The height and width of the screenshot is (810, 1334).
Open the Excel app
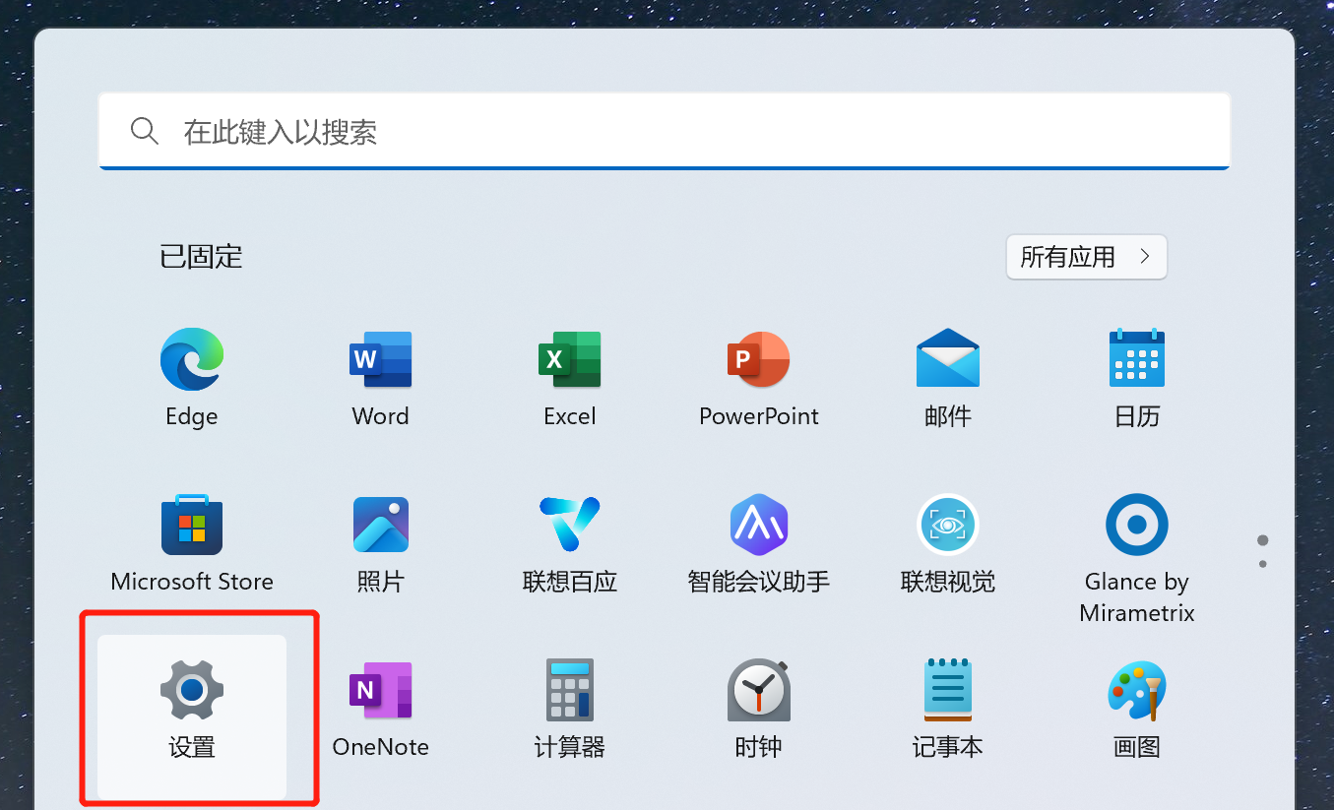570,379
